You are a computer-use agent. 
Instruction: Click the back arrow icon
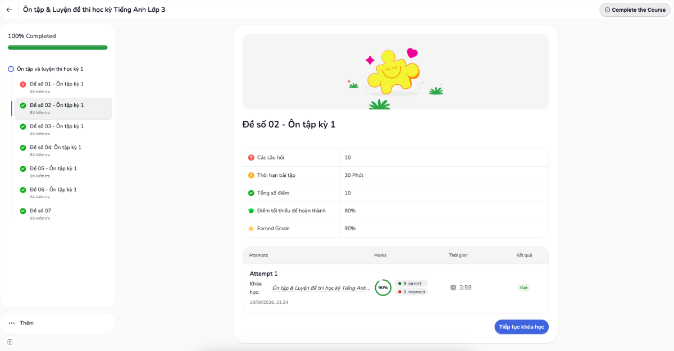[9, 10]
